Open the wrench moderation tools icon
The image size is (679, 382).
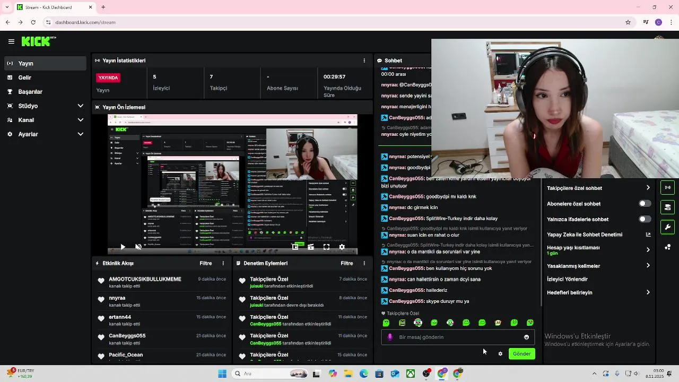pos(667,227)
